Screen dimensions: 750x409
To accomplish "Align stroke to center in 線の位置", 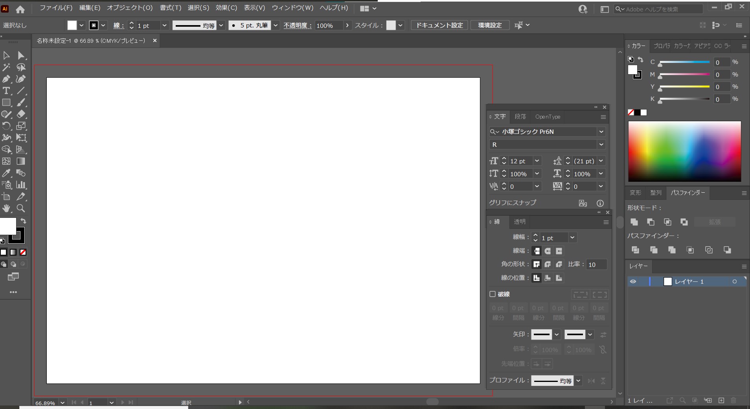I will click(x=536, y=278).
